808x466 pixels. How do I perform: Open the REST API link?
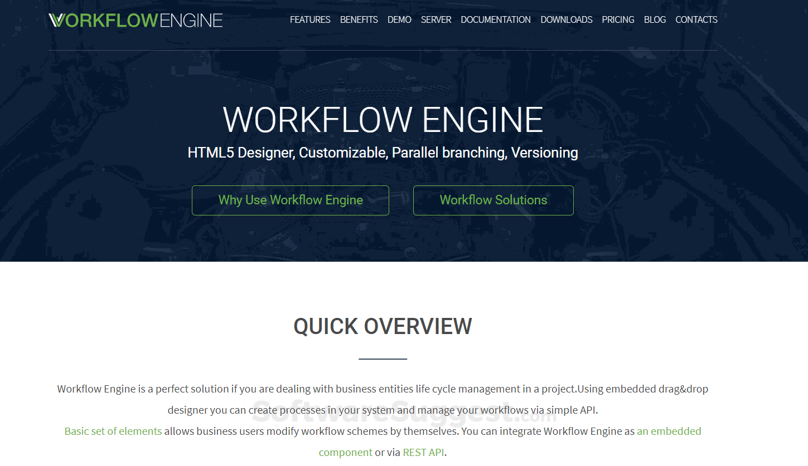click(423, 452)
